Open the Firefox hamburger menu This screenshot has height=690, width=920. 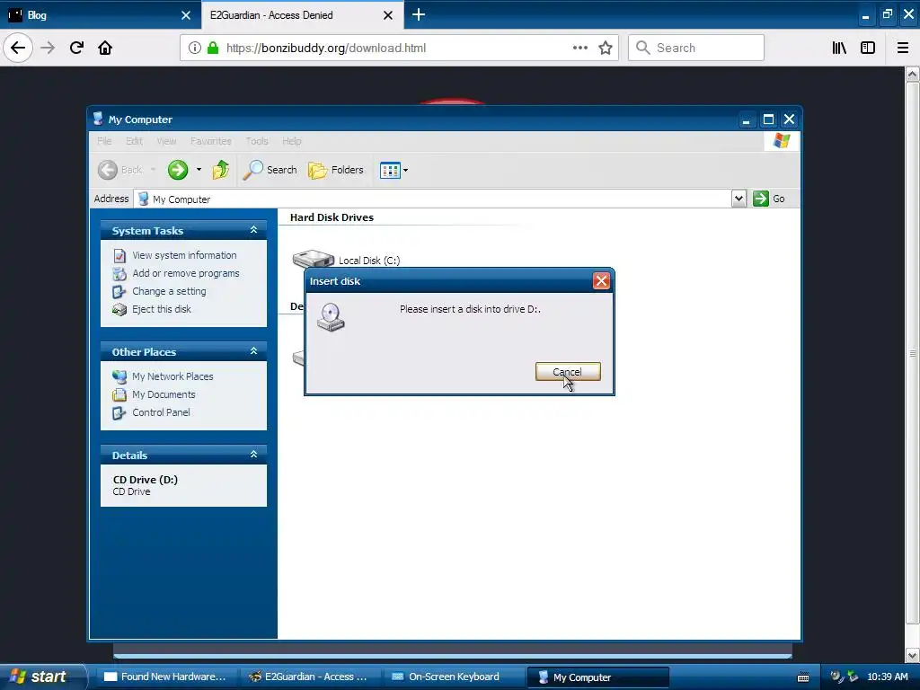903,48
